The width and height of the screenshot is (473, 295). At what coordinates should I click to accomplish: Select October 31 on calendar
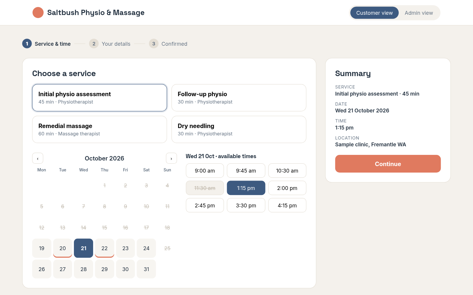[x=146, y=269]
